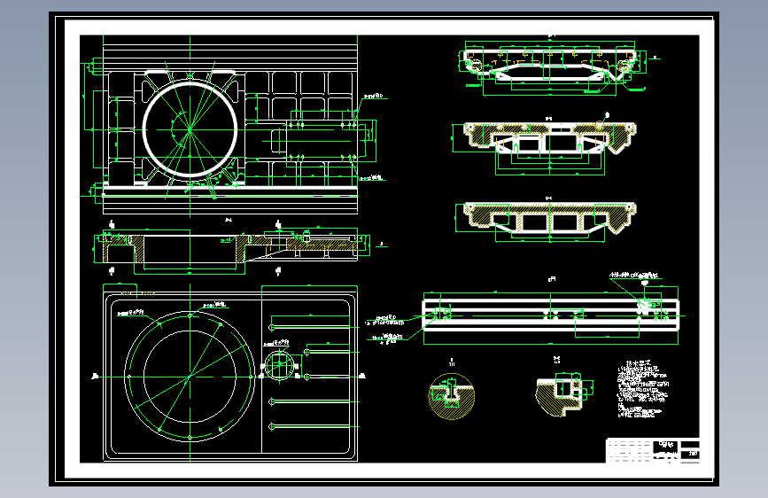768x498 pixels.
Task: Select the circular yellow-hatched detail view
Action: [451, 396]
